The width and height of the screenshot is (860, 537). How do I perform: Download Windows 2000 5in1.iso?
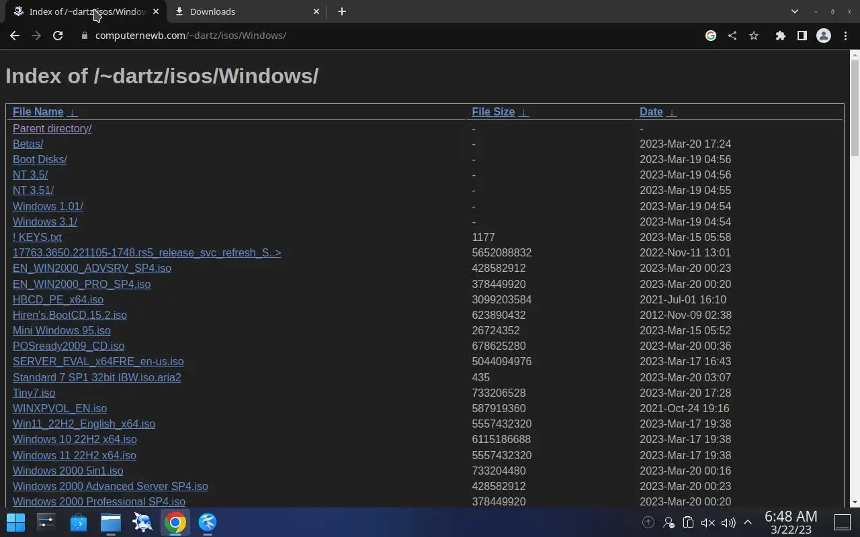(x=68, y=471)
